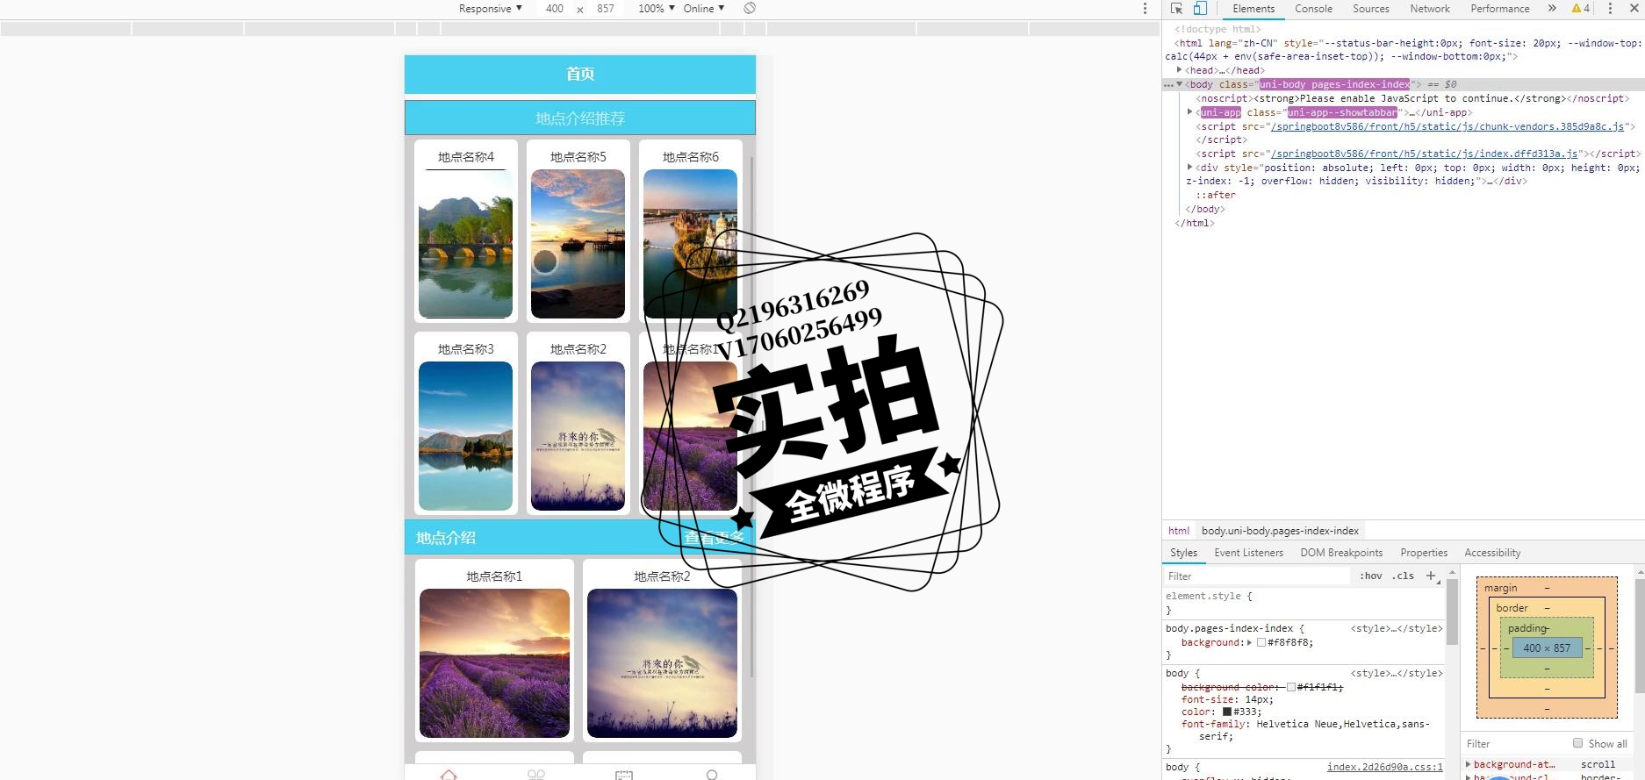Click the #f1f1f1 background-color swatch

[x=1291, y=687]
